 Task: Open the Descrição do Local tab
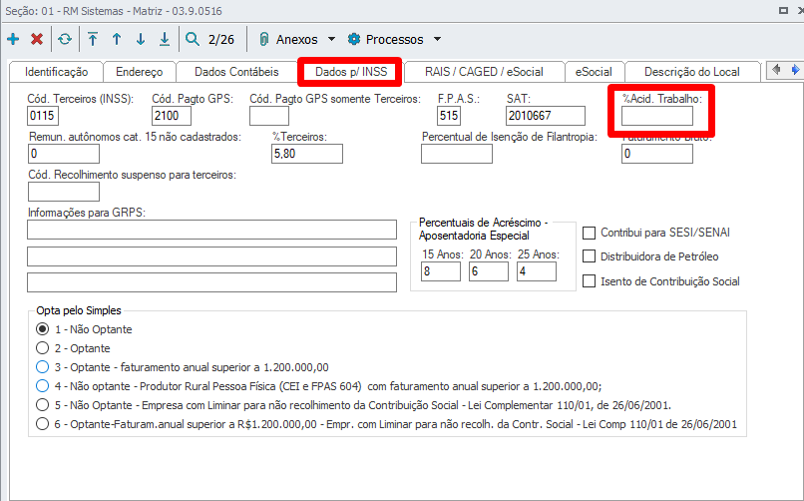click(x=691, y=72)
